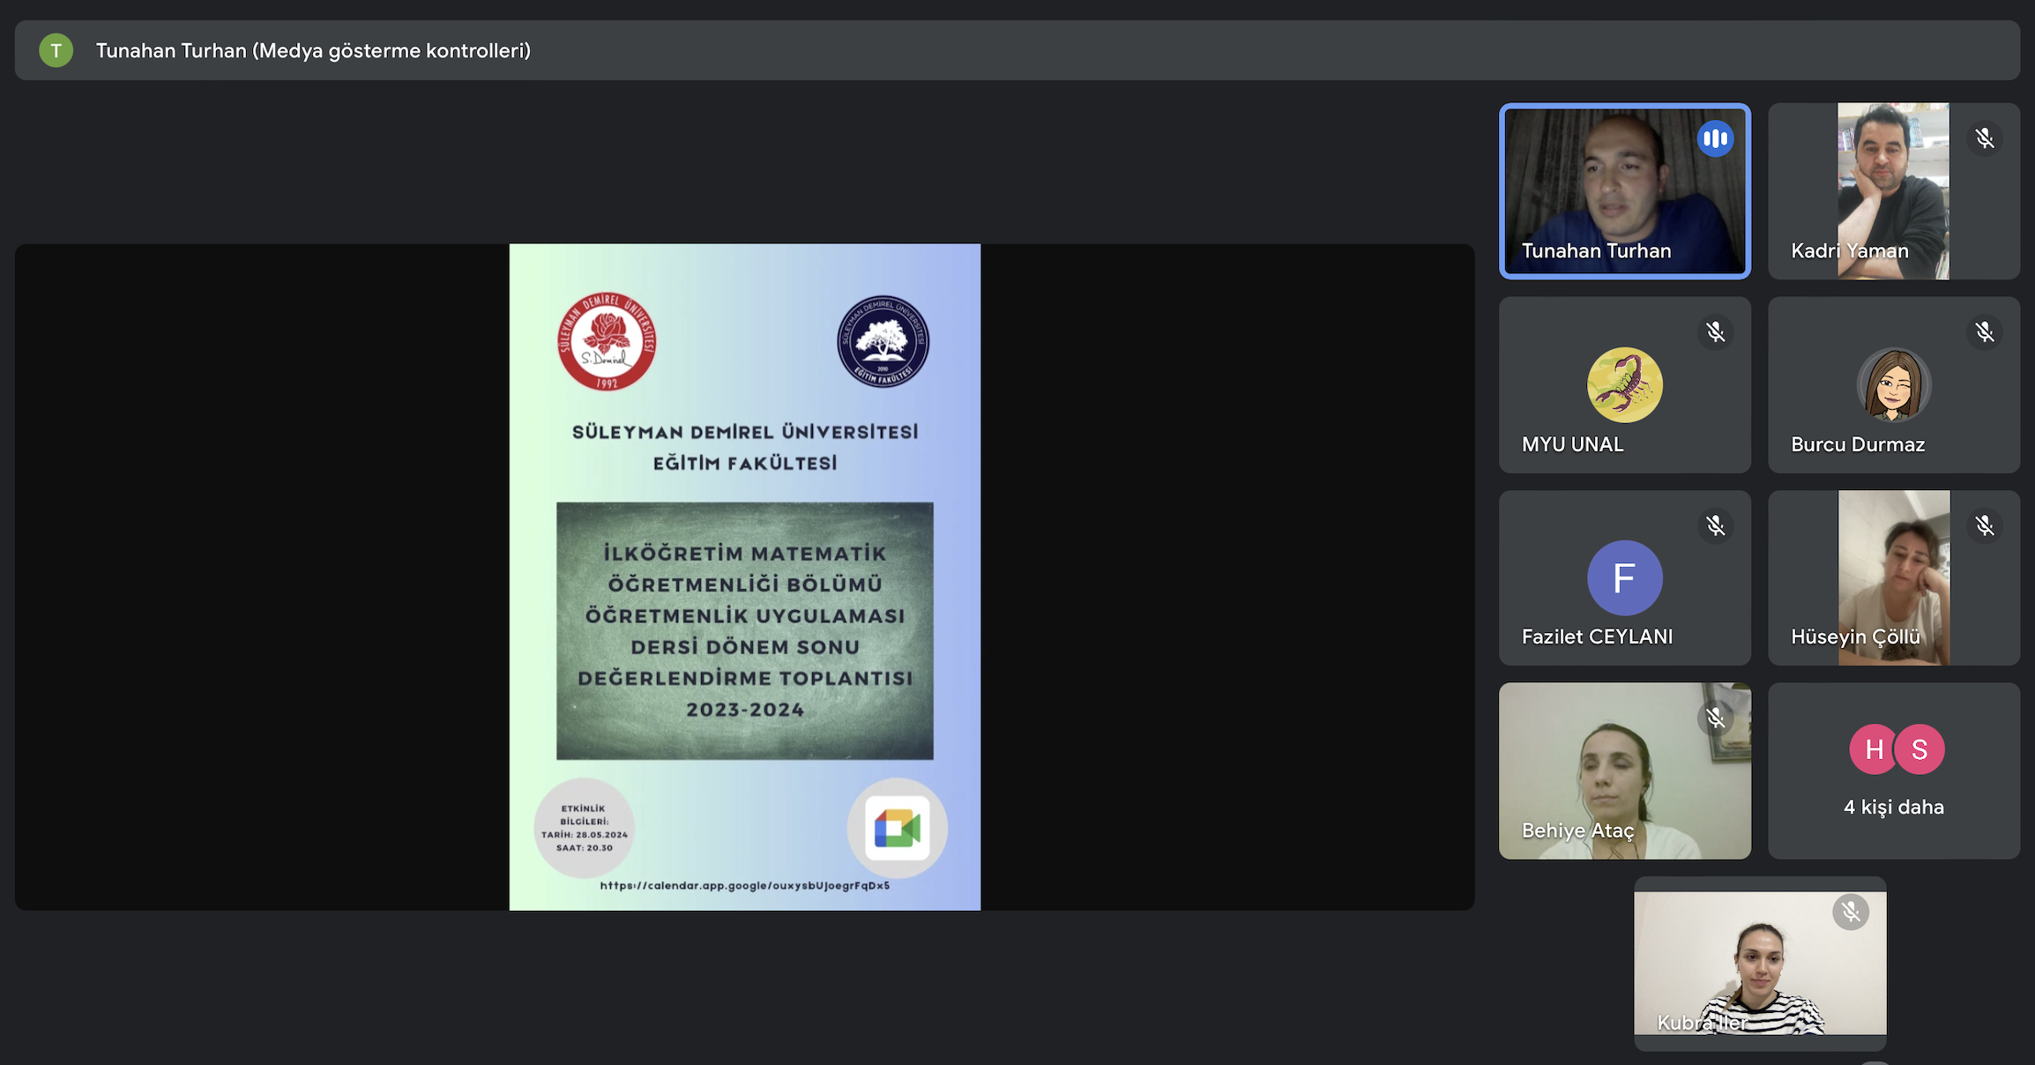The width and height of the screenshot is (2035, 1065).
Task: Click MYU UNAL's muted mic icon
Action: [1715, 332]
